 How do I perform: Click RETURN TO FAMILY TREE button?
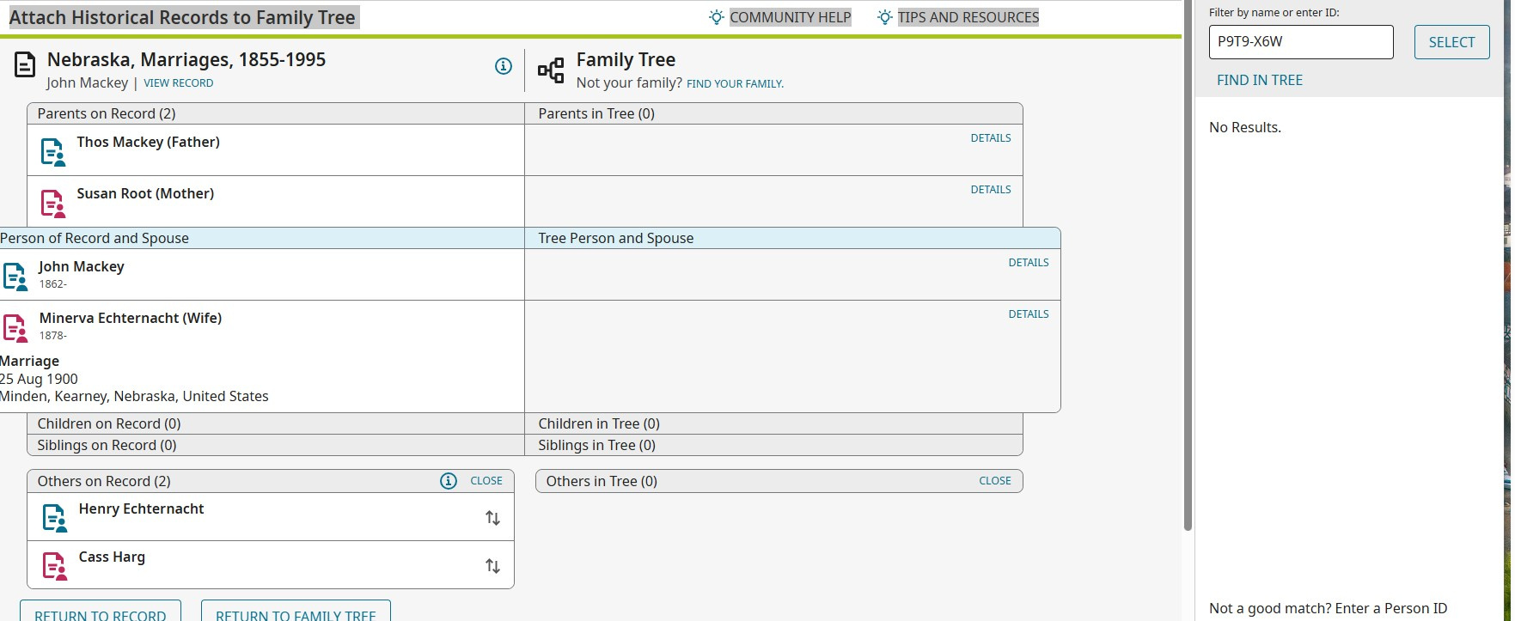(296, 611)
